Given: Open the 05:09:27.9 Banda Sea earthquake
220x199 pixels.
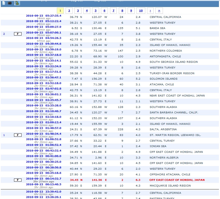Looking at the screenshot, I should [x=44, y=27].
